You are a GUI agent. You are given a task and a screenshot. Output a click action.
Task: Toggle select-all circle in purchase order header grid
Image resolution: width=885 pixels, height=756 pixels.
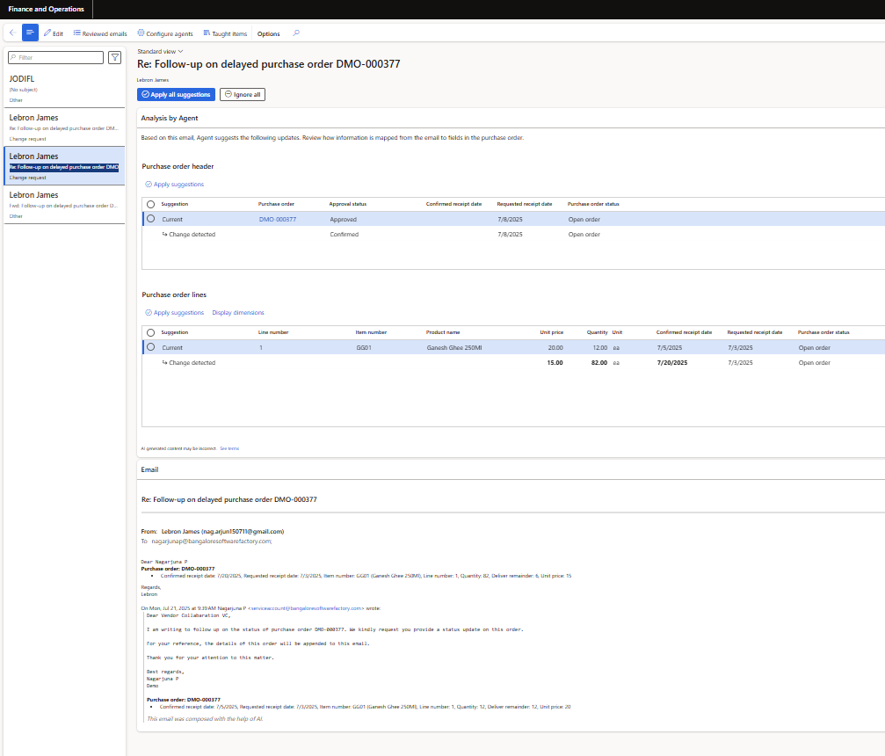(150, 204)
